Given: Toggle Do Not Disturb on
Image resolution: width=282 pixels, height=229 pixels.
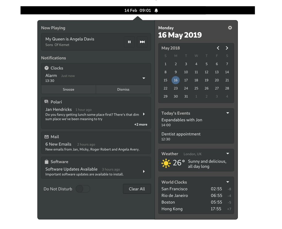Looking at the screenshot, I should pyautogui.click(x=82, y=189).
